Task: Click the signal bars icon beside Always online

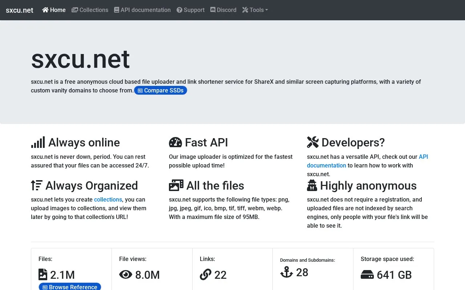Action: (38, 142)
